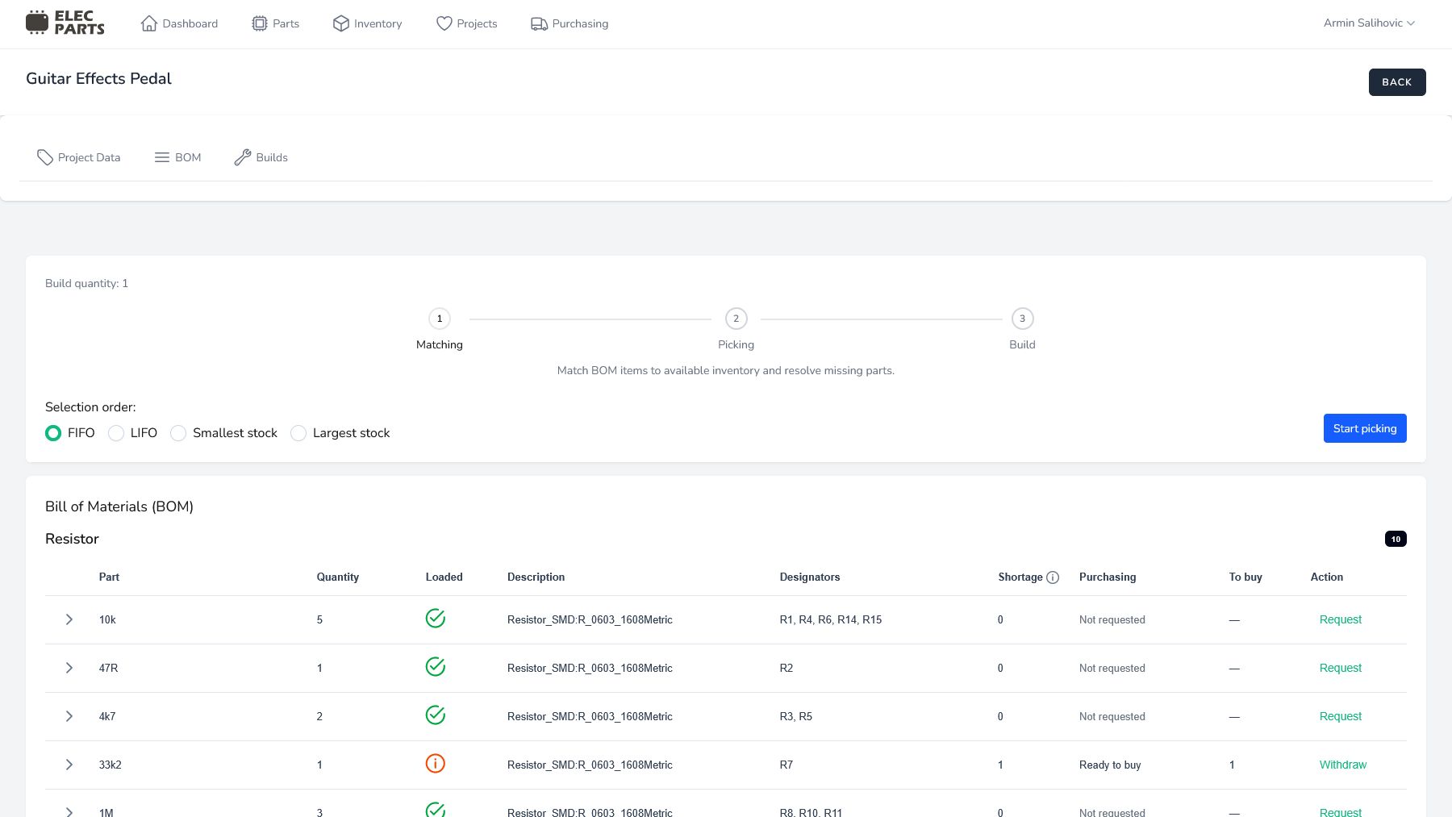Select FIFO selection order
The width and height of the screenshot is (1452, 817).
[53, 433]
